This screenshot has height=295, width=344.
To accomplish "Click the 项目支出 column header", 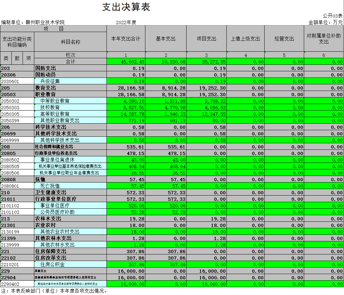I will pos(206,39).
